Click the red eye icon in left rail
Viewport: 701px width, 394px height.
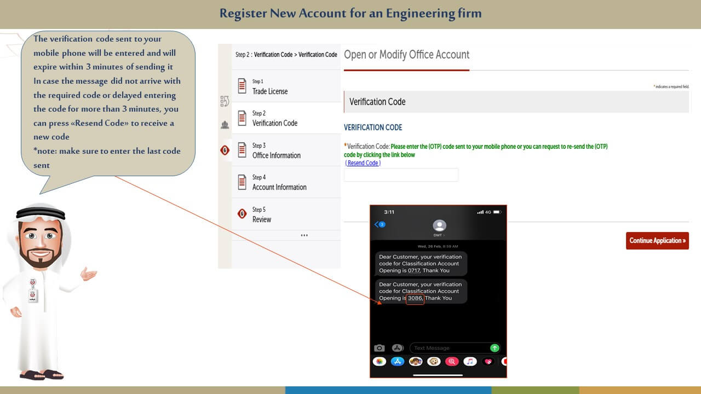tap(225, 150)
